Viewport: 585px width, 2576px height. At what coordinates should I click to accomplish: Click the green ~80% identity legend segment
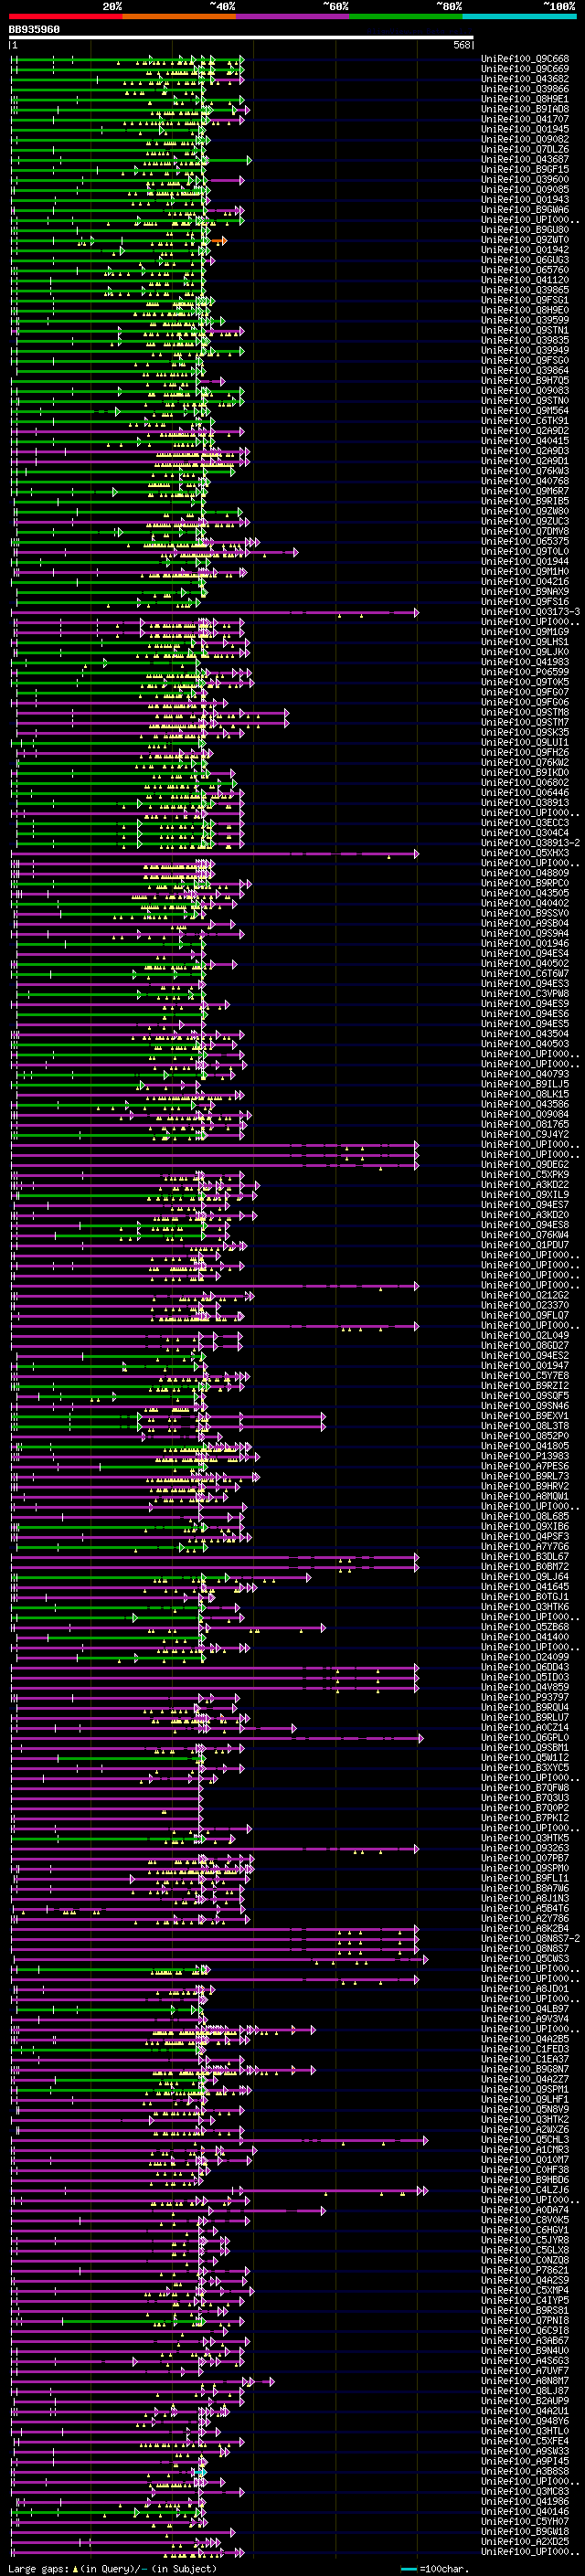tap(406, 16)
